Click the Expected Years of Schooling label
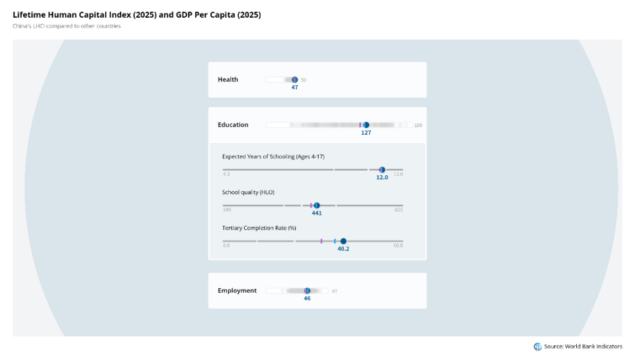Viewport: 635px width, 357px height. click(x=273, y=157)
